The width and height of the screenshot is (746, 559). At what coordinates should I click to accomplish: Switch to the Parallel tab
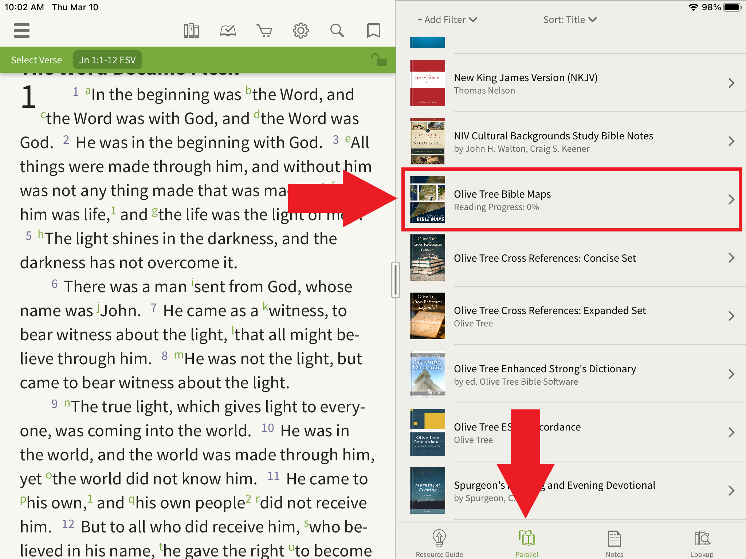[527, 543]
